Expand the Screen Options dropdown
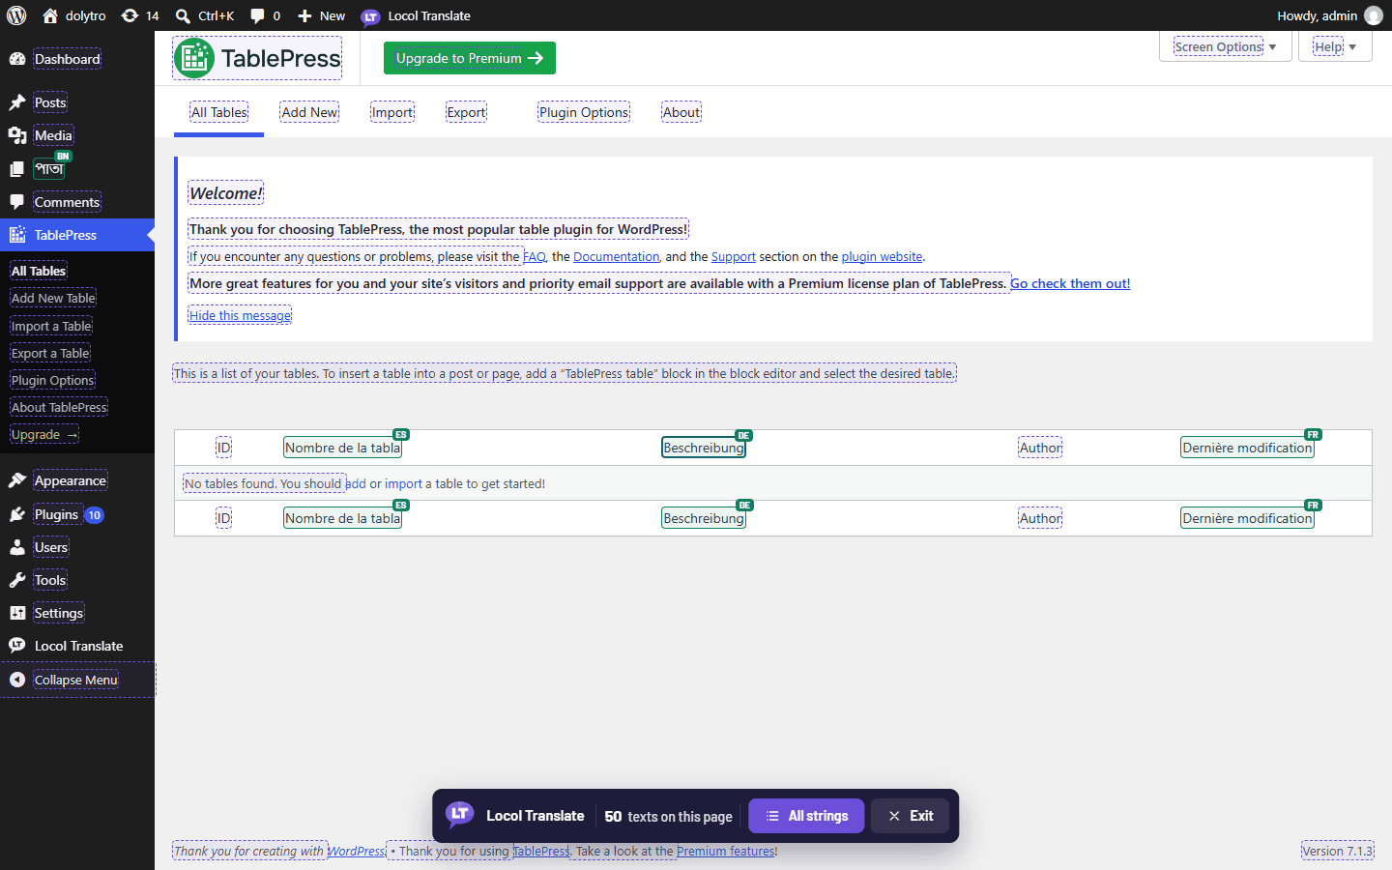 [1226, 46]
